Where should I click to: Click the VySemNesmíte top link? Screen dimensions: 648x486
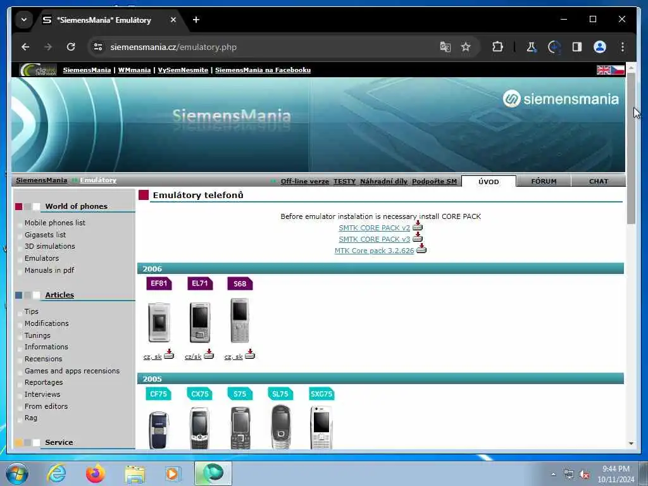tap(183, 70)
